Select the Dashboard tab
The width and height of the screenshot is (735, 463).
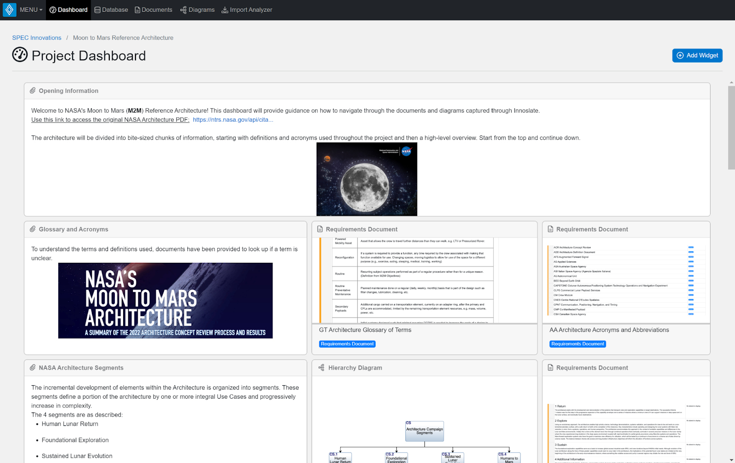click(x=68, y=10)
